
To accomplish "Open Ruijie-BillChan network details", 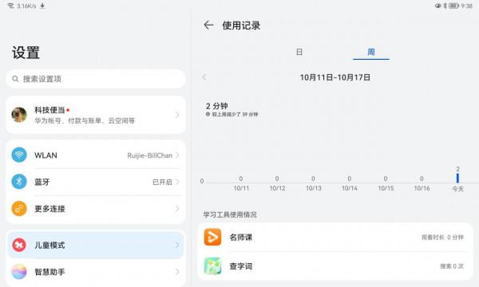I will coord(150,155).
